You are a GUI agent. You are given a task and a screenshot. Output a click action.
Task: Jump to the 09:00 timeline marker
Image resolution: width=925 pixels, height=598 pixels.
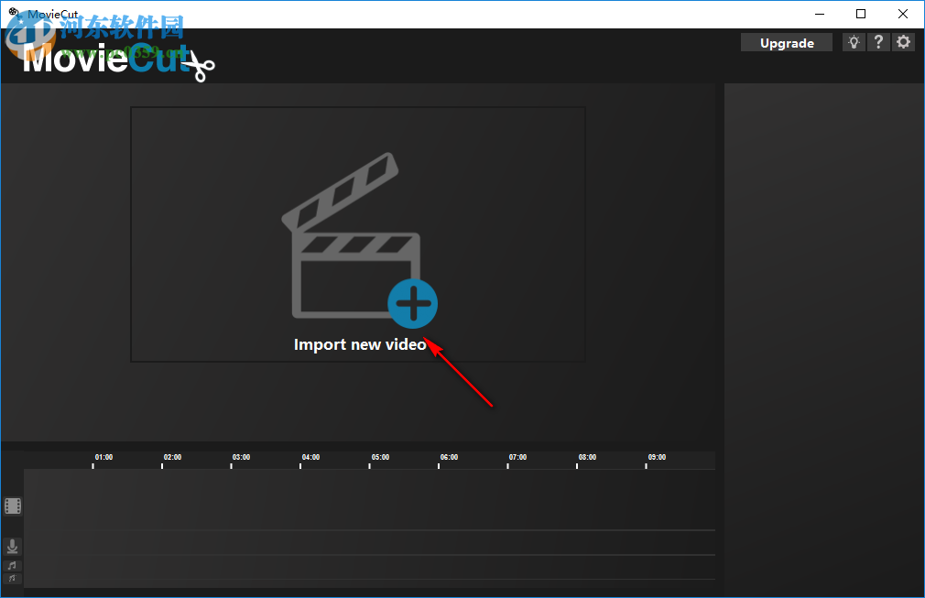(657, 458)
